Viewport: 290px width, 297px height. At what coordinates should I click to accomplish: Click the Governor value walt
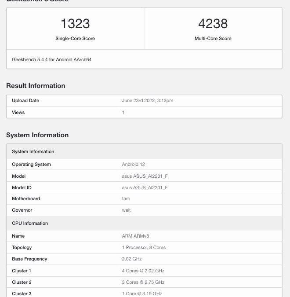point(126,210)
